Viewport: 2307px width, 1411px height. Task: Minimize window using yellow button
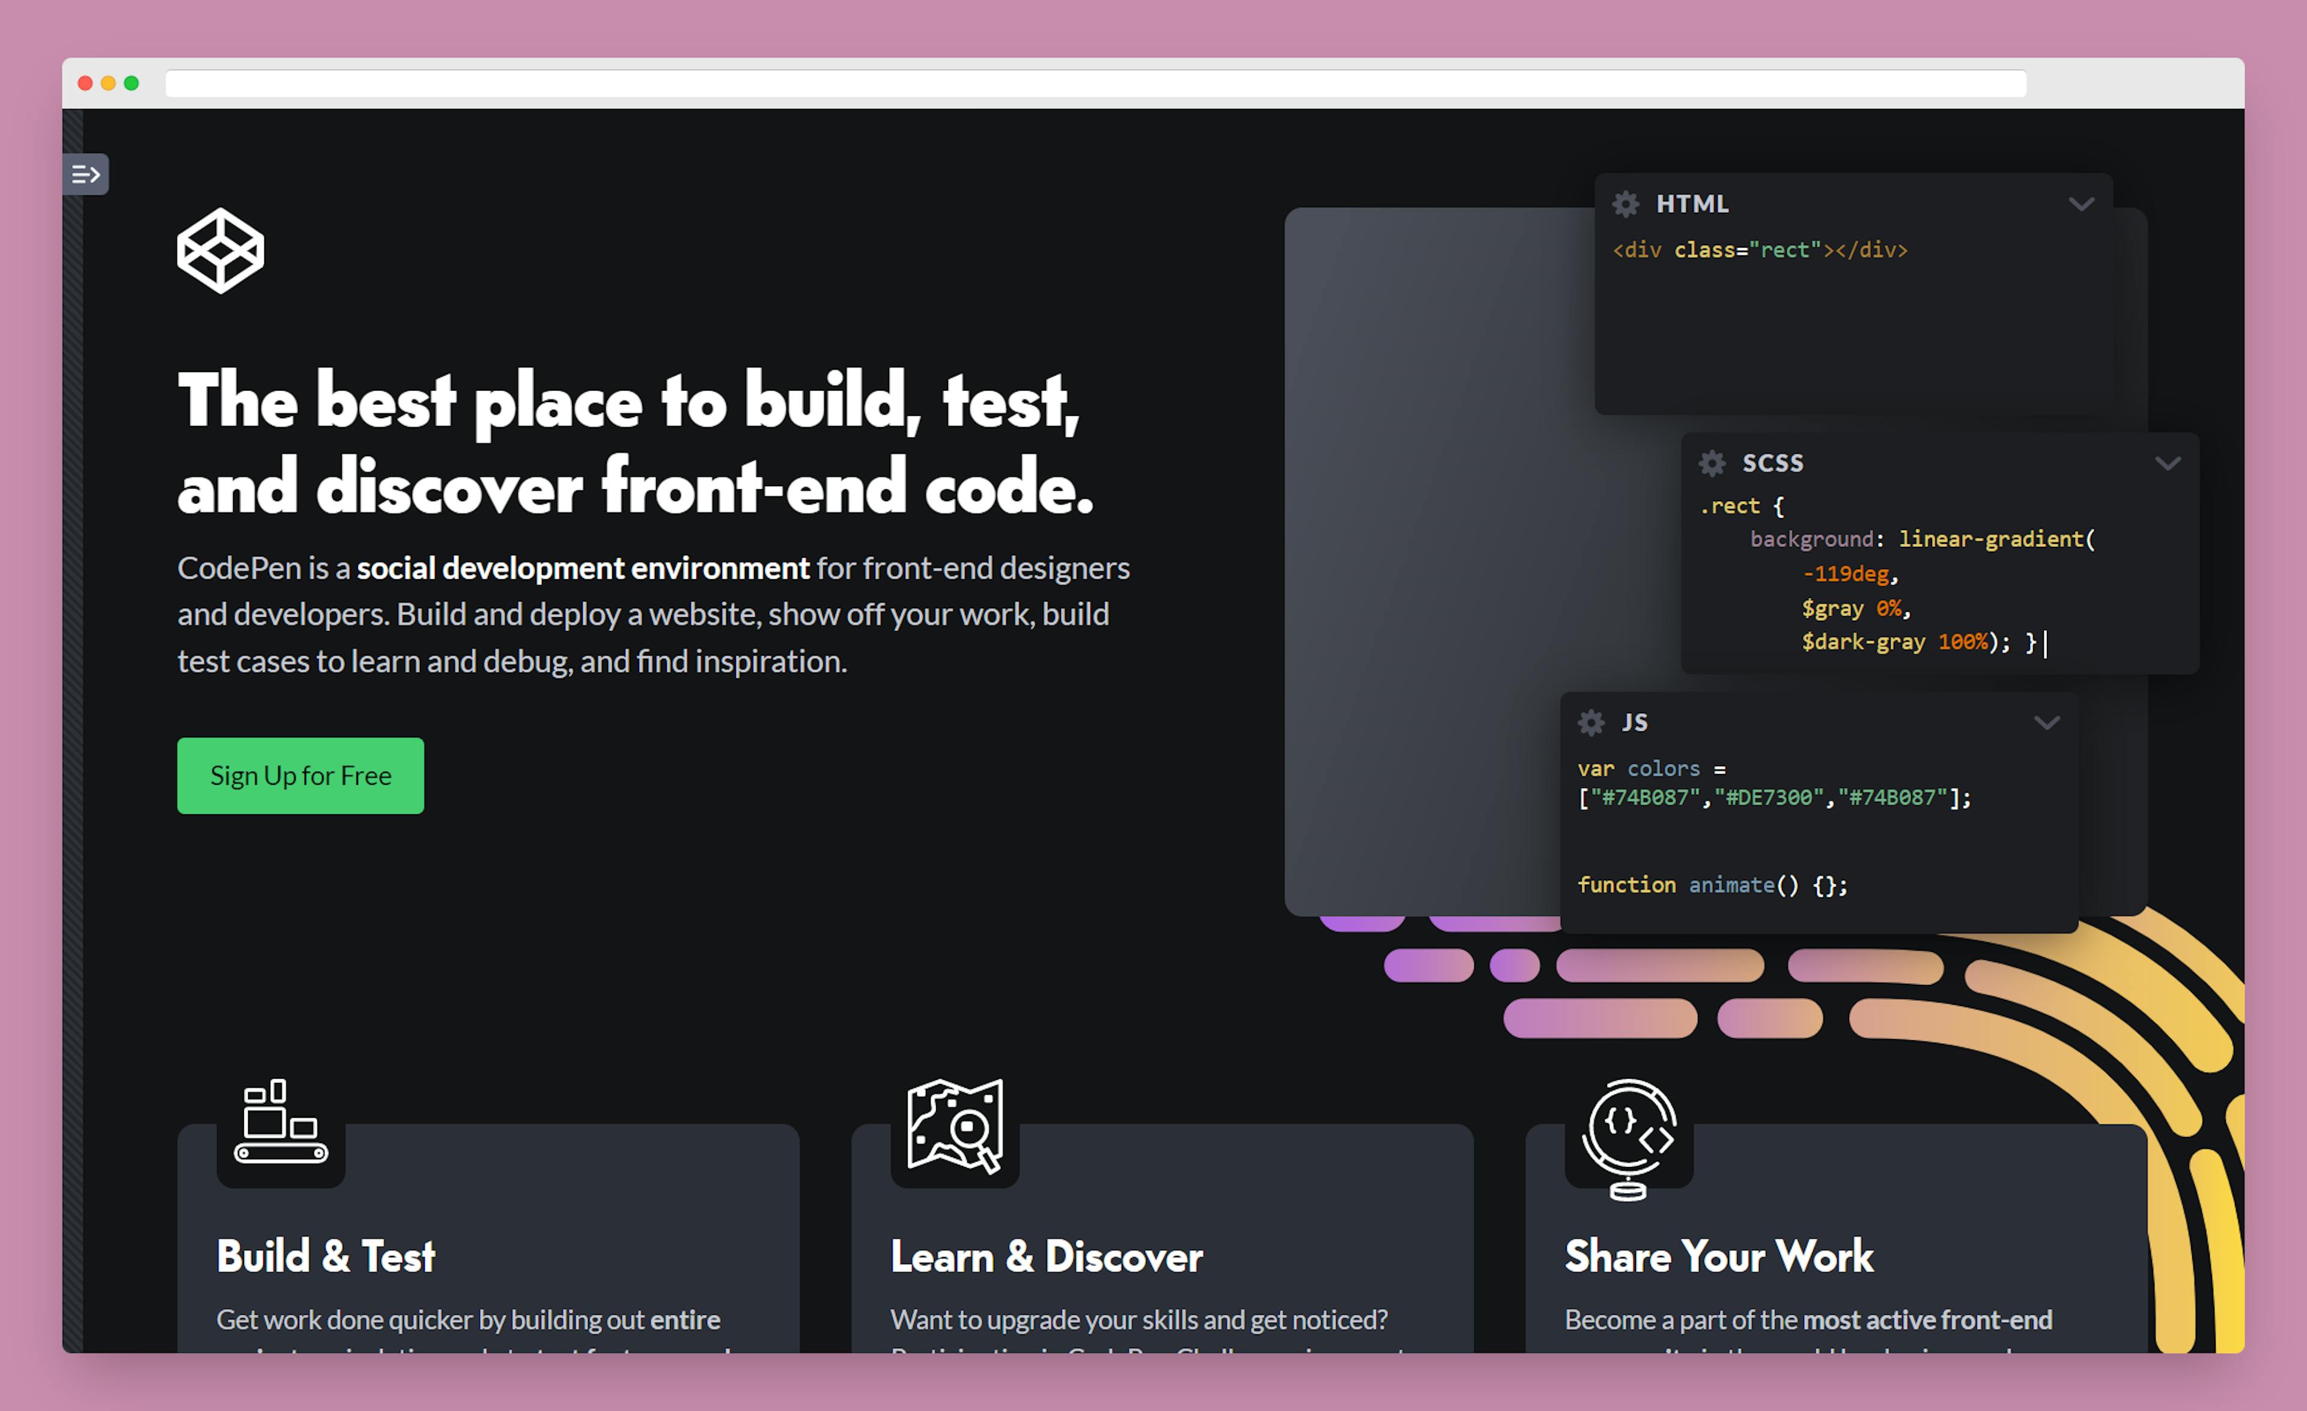point(109,84)
